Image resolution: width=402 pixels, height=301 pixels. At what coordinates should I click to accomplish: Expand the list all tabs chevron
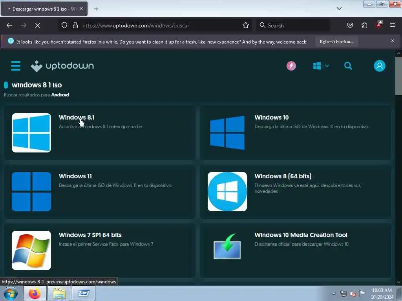(339, 9)
